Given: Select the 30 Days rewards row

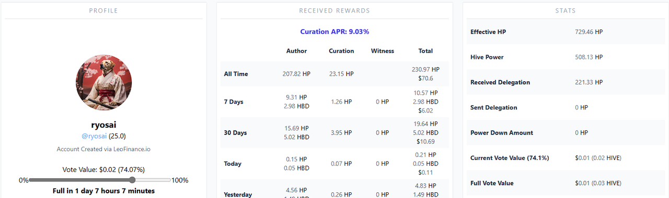Looking at the screenshot, I should [x=334, y=133].
